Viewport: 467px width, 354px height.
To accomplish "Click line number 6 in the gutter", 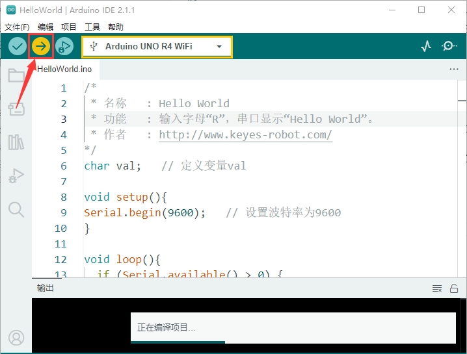I will [x=64, y=166].
